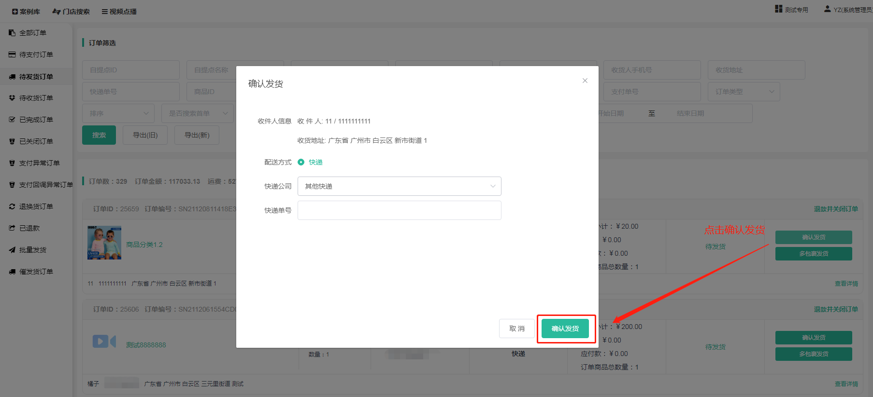
Task: Click the green 确认发货 dialog button
Action: point(565,329)
